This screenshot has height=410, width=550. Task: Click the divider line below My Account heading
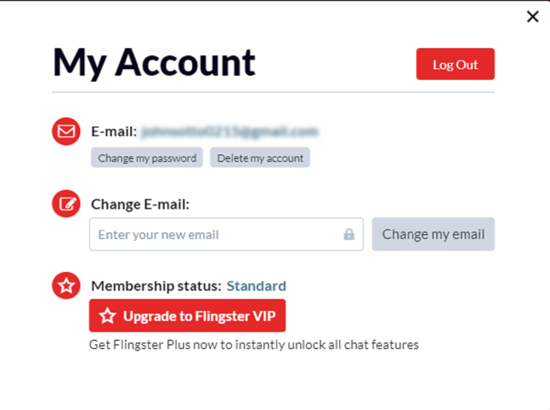[x=273, y=92]
